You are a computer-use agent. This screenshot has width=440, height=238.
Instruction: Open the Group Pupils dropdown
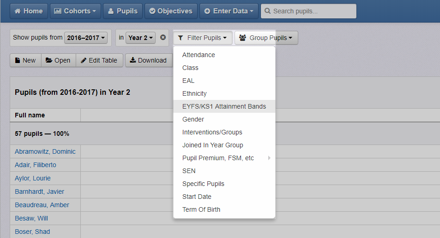[266, 38]
